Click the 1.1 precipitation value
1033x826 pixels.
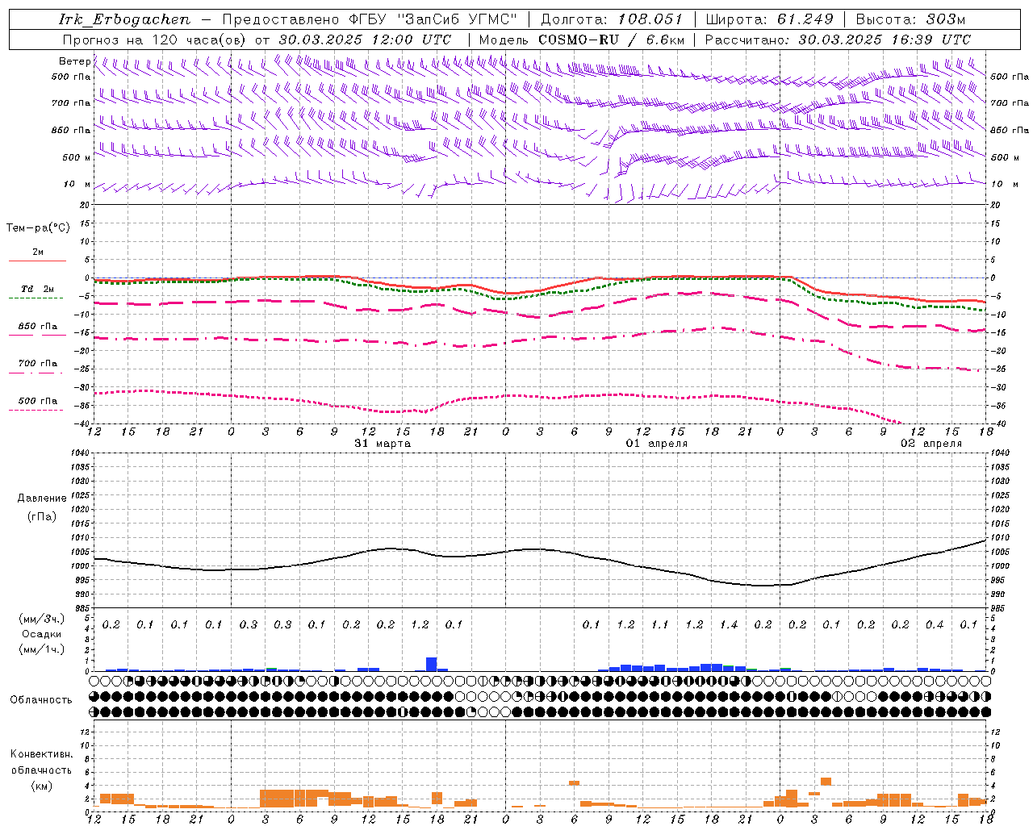tap(660, 624)
